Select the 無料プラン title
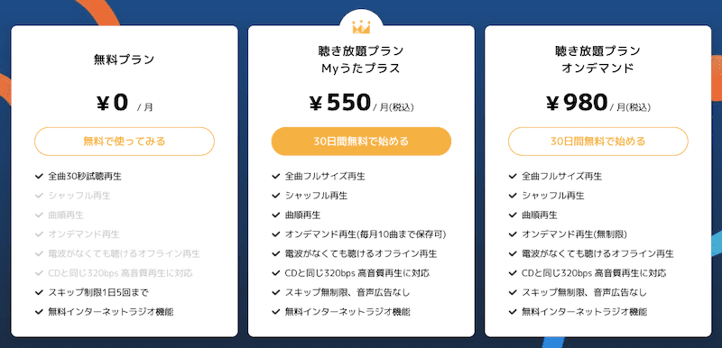The image size is (722, 348). (125, 60)
